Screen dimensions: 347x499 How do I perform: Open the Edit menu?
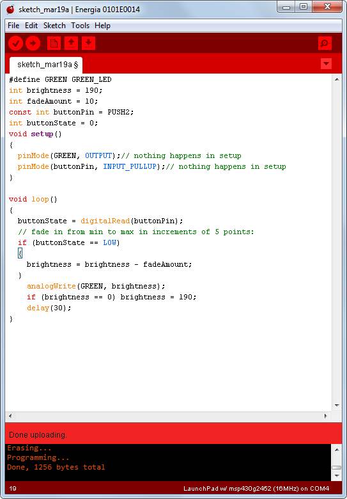point(31,26)
